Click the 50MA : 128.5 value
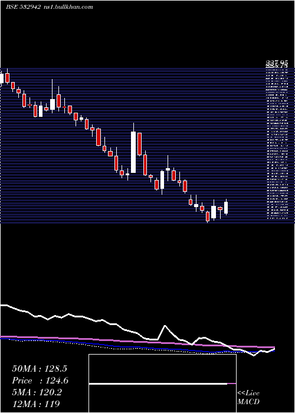 [40, 369]
